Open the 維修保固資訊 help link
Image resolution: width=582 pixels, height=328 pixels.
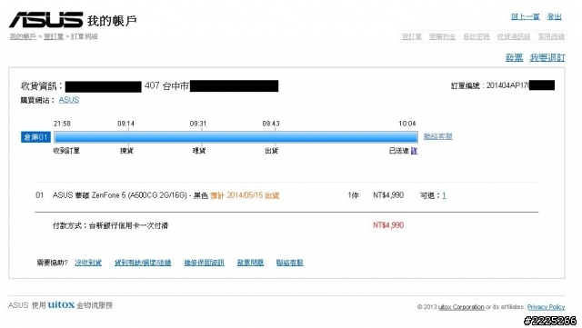point(204,263)
